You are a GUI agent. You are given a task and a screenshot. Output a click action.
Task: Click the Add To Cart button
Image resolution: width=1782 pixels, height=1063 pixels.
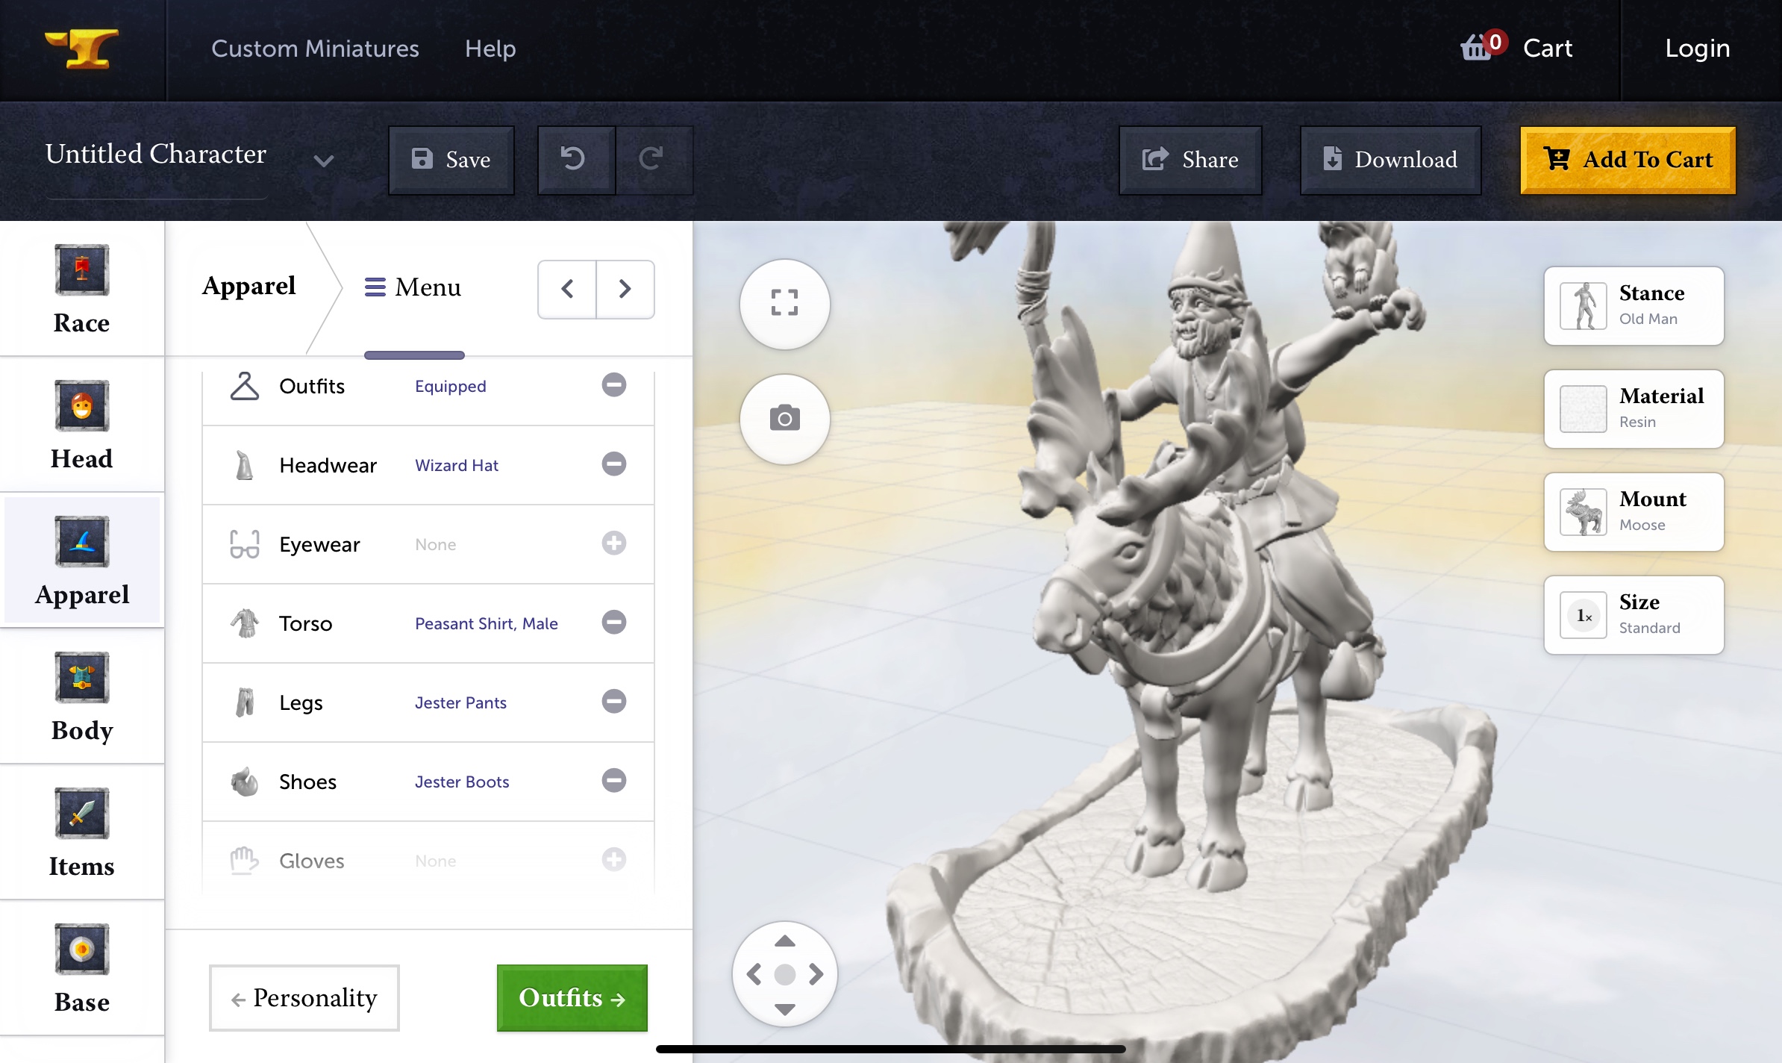[x=1628, y=160]
